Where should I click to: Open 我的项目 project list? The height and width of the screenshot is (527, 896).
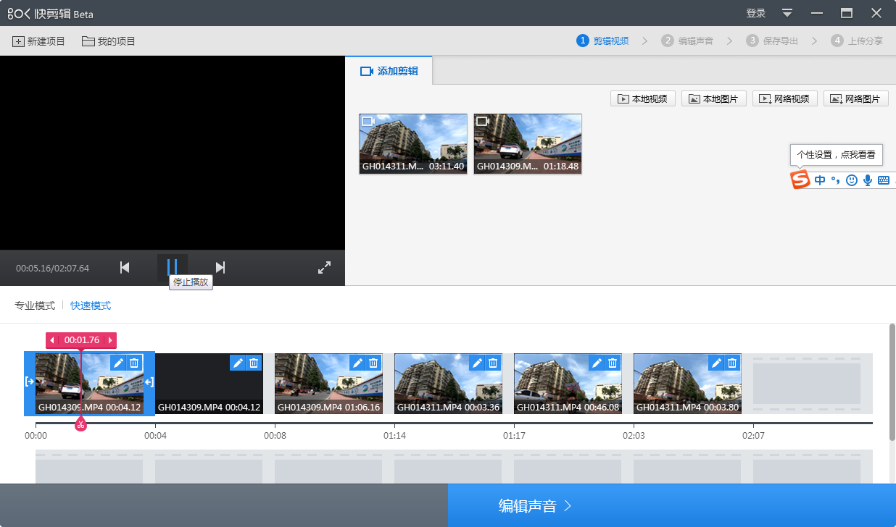coord(109,41)
